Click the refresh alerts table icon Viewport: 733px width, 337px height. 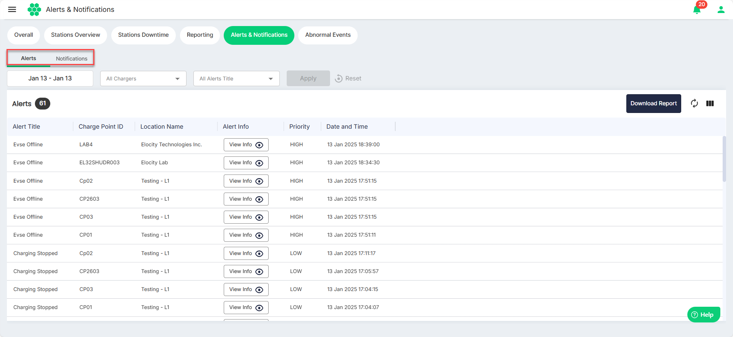point(694,103)
